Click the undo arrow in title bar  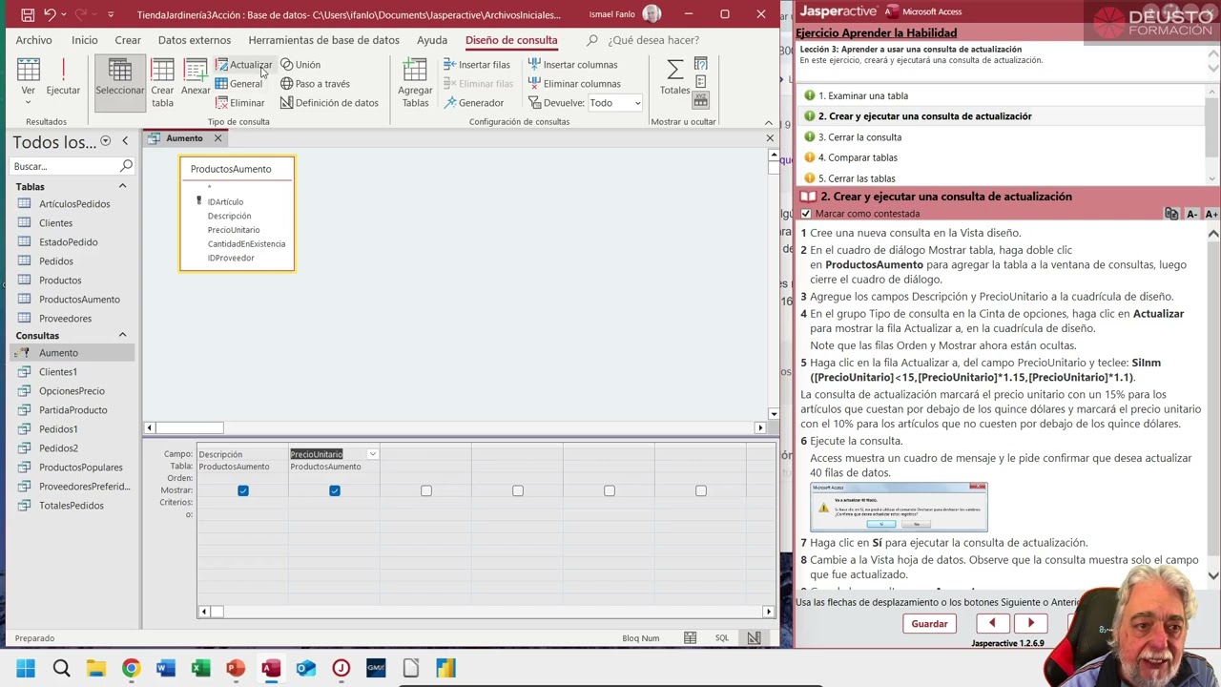(50, 14)
